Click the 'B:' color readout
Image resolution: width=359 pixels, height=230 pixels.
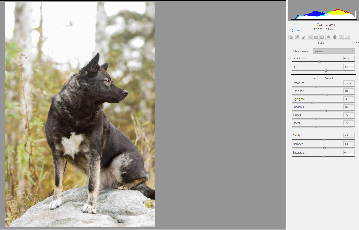coord(293,30)
